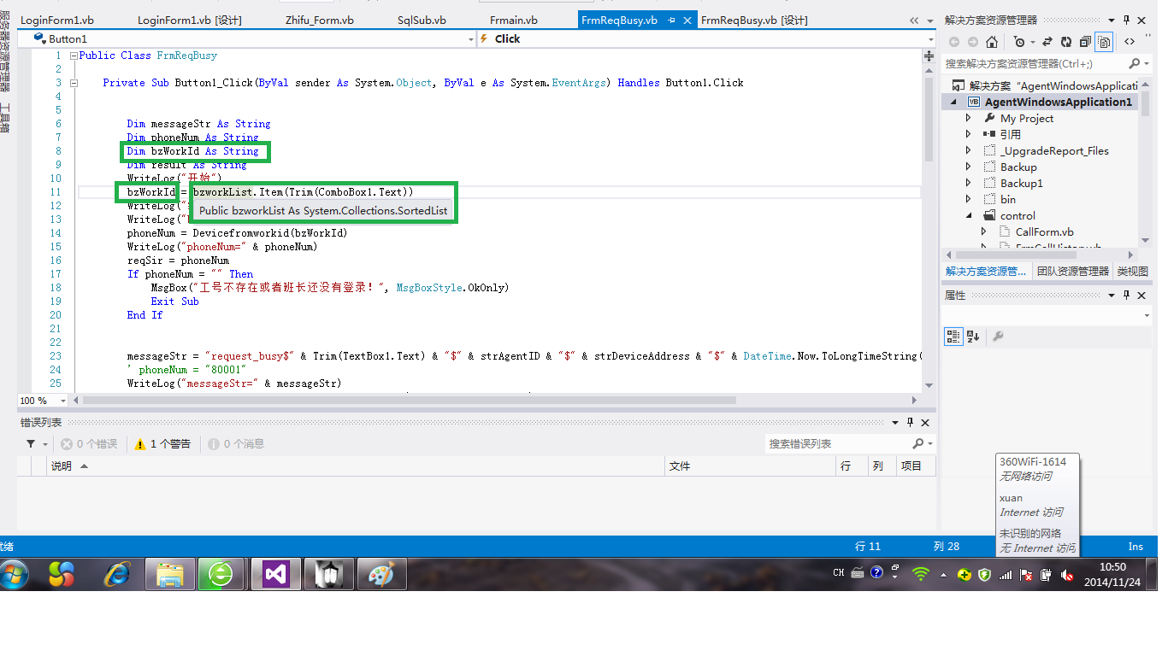Collapse the control folder
The width and height of the screenshot is (1168, 656).
pyautogui.click(x=969, y=215)
